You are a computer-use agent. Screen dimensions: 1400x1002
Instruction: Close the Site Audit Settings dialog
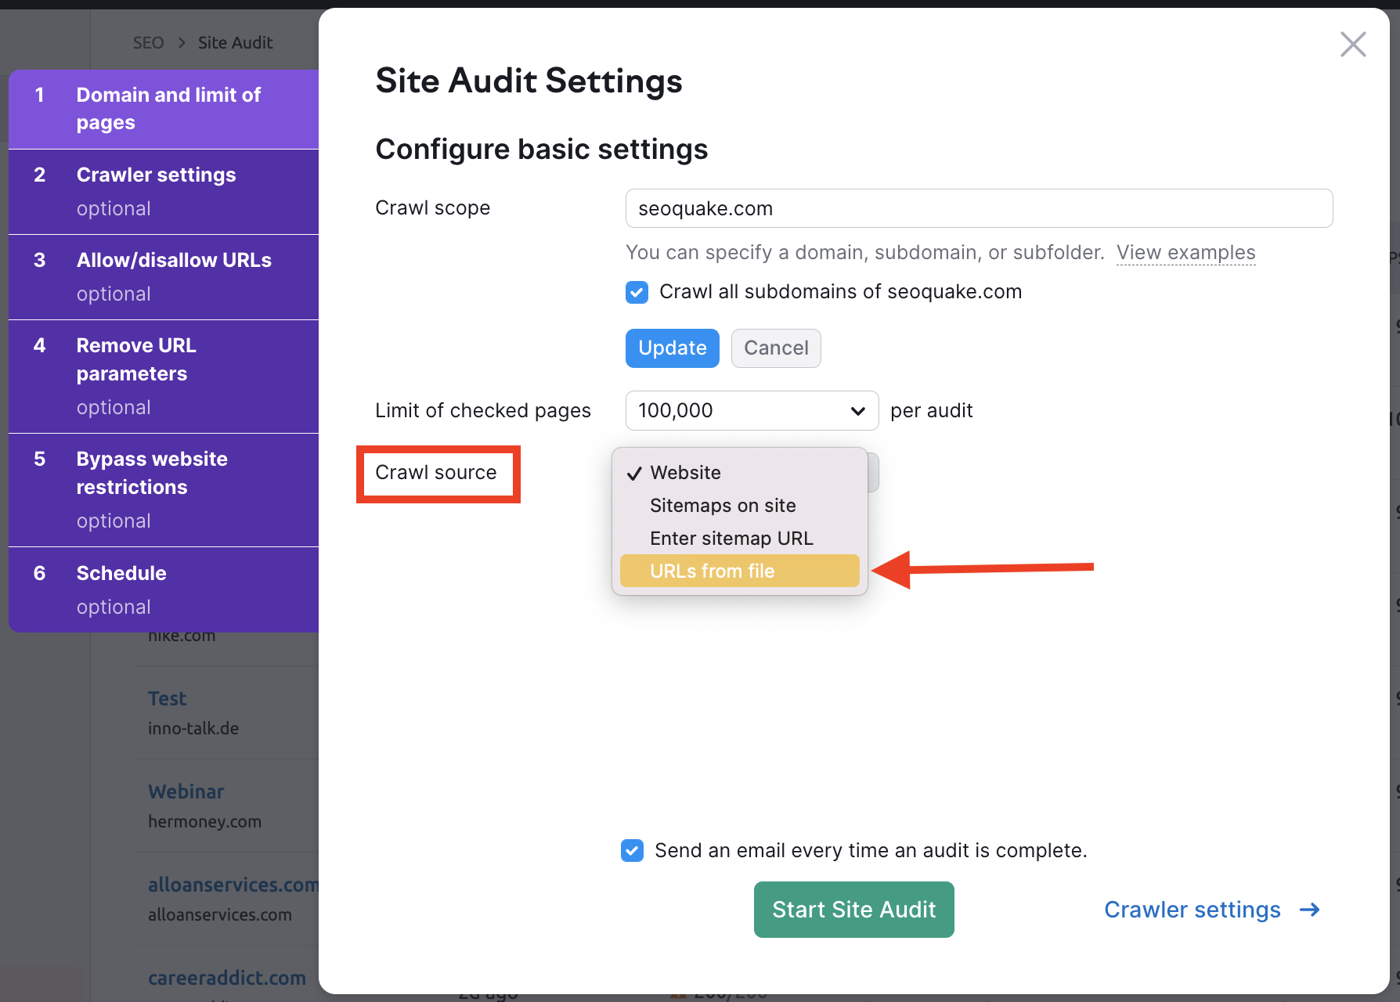[x=1352, y=45]
